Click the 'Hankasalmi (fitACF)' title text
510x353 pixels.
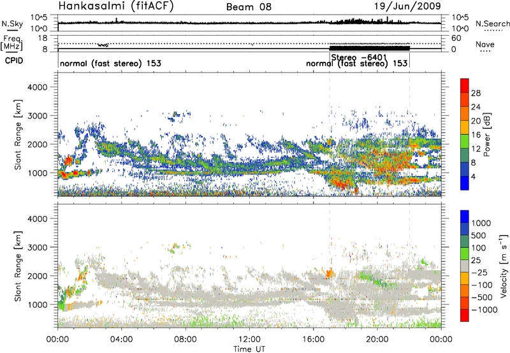click(116, 6)
